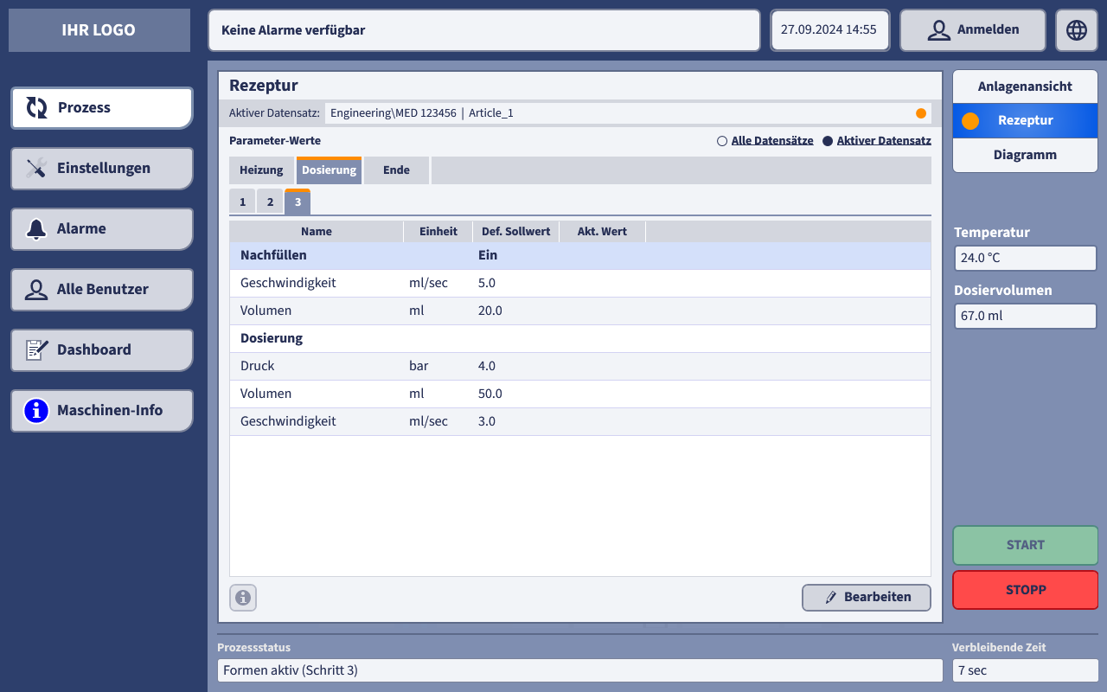The width and height of the screenshot is (1107, 692).
Task: Select sub-tab 1
Action: 242,202
